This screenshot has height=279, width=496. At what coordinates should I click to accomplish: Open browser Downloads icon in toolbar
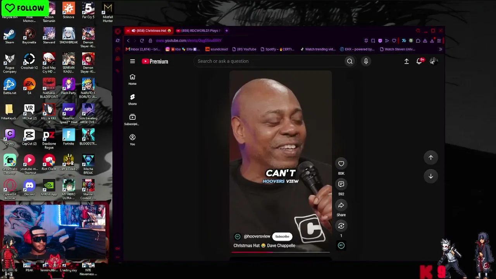[x=432, y=41]
